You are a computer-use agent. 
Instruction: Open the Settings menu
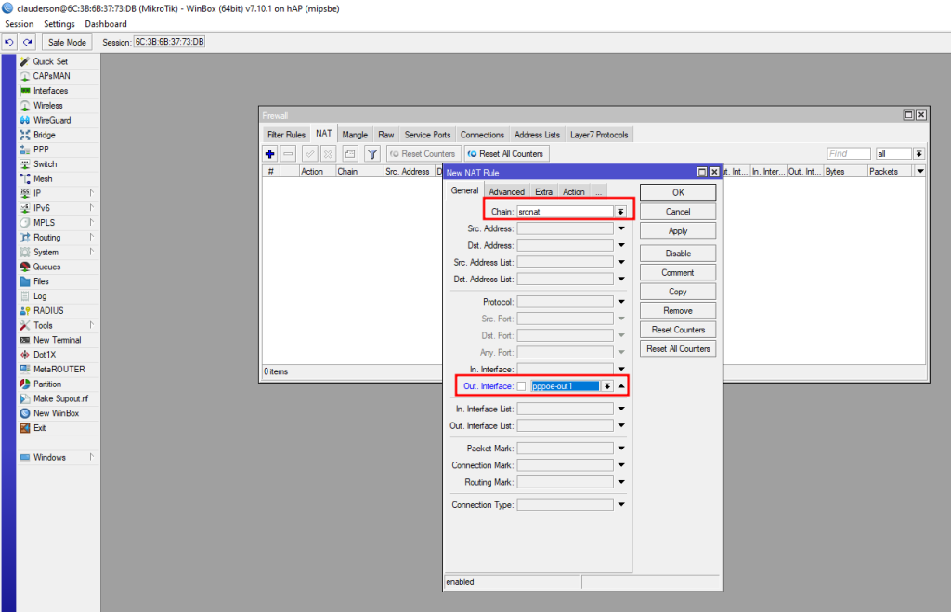click(59, 24)
